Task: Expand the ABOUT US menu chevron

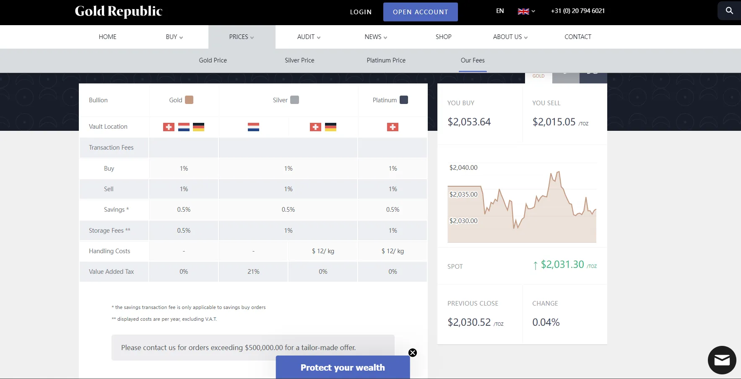Action: point(526,37)
